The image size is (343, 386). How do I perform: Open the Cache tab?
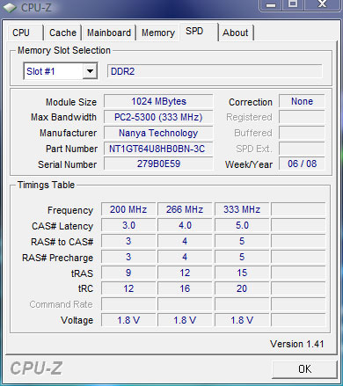(x=62, y=33)
